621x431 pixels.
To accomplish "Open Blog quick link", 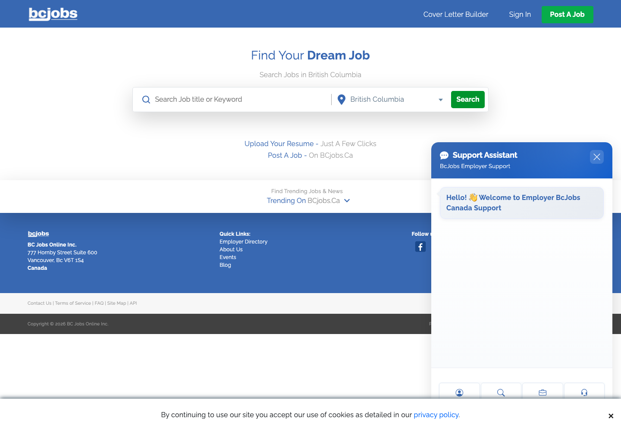I will 225,265.
